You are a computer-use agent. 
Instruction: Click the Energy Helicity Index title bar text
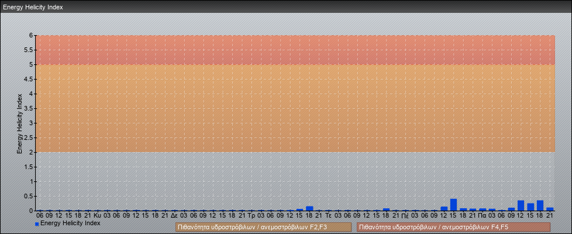click(33, 7)
